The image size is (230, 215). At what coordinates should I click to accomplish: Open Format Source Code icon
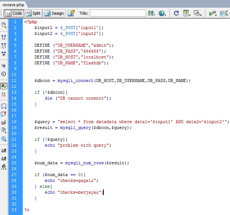tap(4, 167)
